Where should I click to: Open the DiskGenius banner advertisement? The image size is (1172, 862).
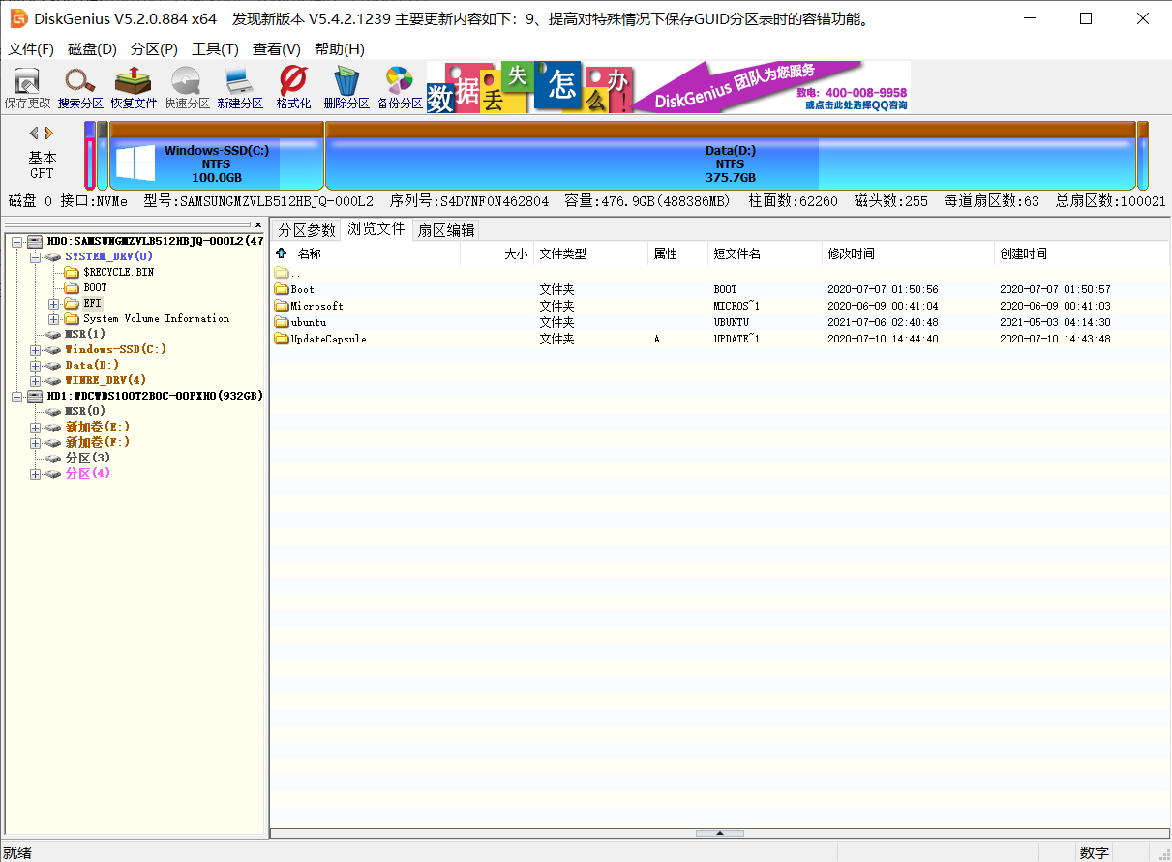[668, 87]
